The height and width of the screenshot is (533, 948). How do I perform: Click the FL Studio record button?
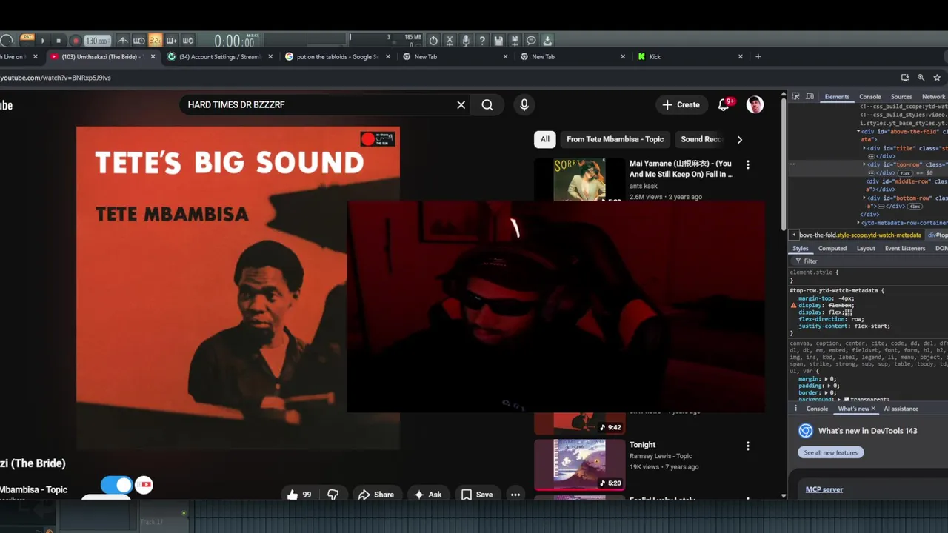(x=76, y=41)
